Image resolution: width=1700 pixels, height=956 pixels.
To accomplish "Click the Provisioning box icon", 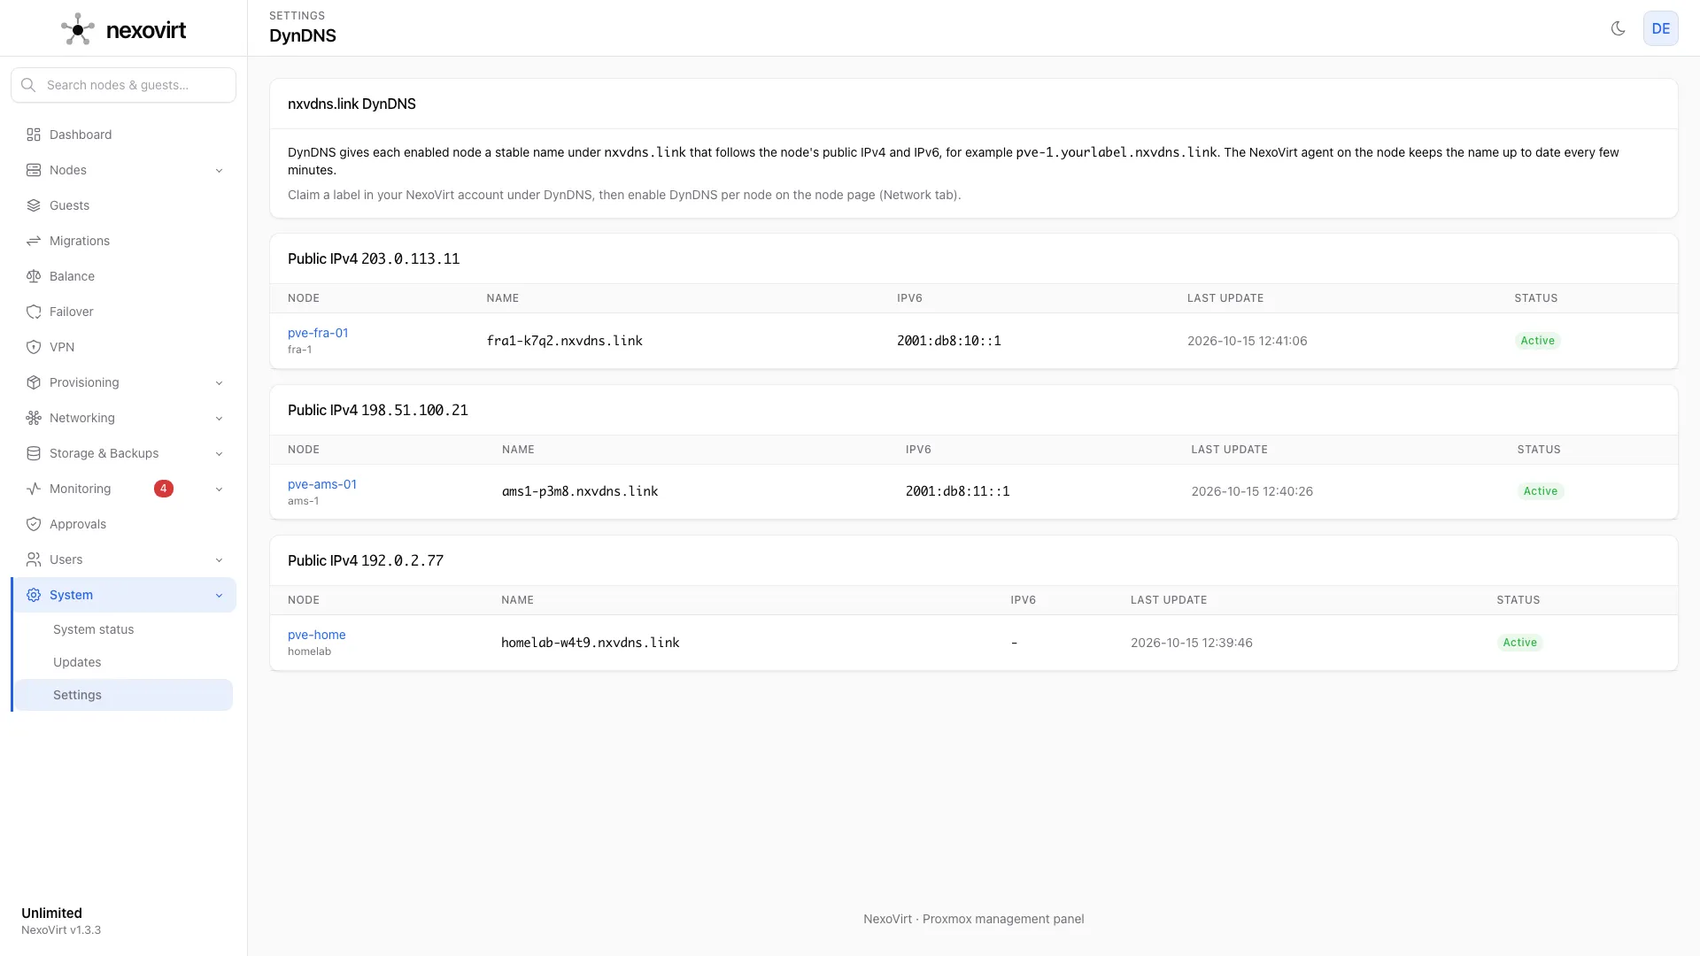I will click(x=34, y=382).
